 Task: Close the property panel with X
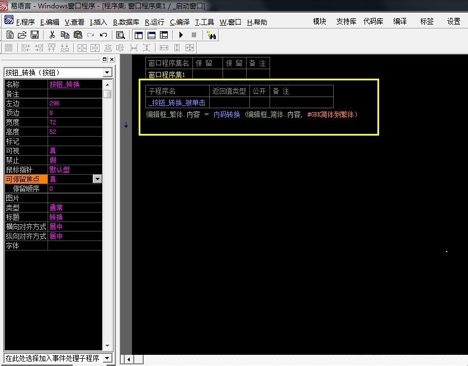click(112, 59)
